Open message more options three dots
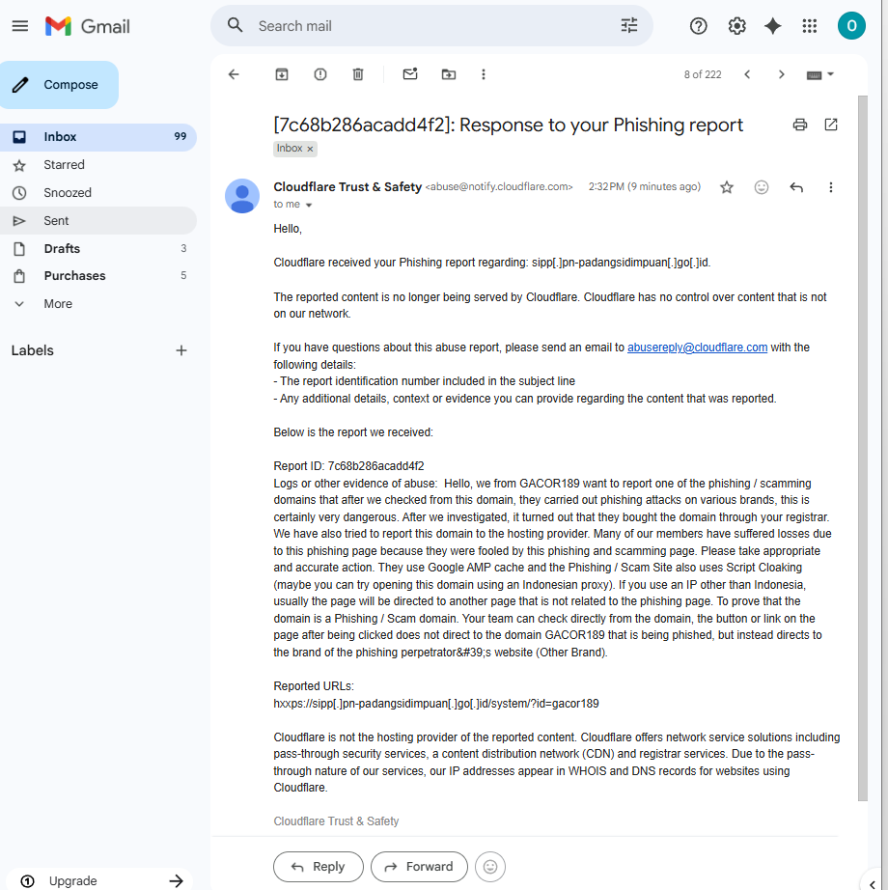Image resolution: width=888 pixels, height=890 pixels. pyautogui.click(x=831, y=187)
